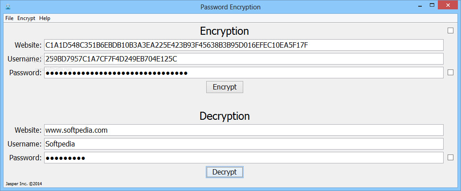The image size is (461, 191).
Task: Click the Encryption Website input field
Action: (244, 45)
